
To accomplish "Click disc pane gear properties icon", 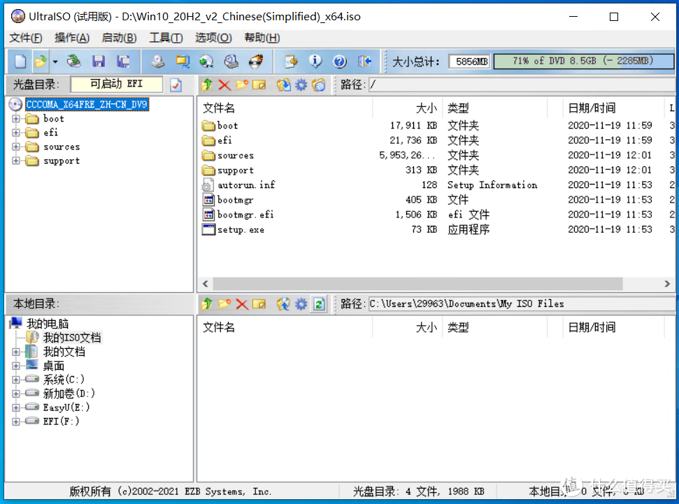I will (x=301, y=85).
